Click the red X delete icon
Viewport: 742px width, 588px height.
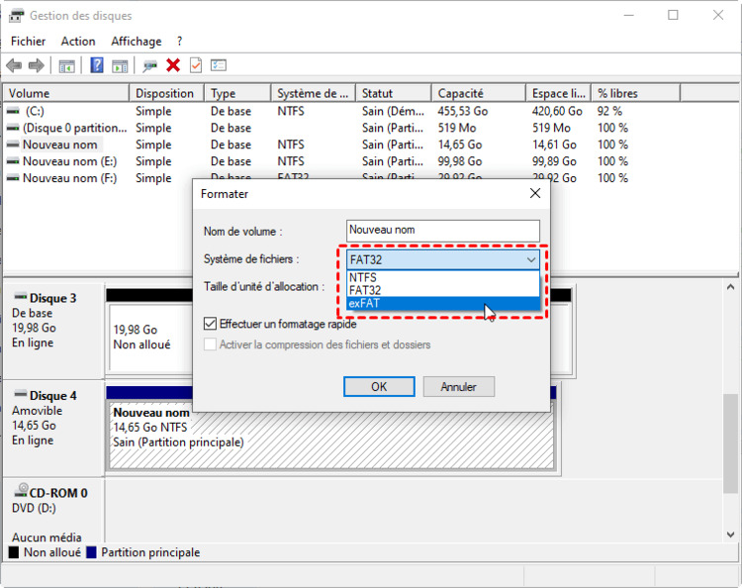click(173, 65)
